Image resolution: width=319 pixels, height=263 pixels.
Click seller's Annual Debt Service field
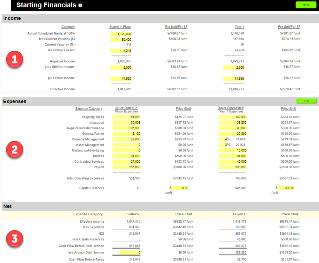(x=130, y=253)
